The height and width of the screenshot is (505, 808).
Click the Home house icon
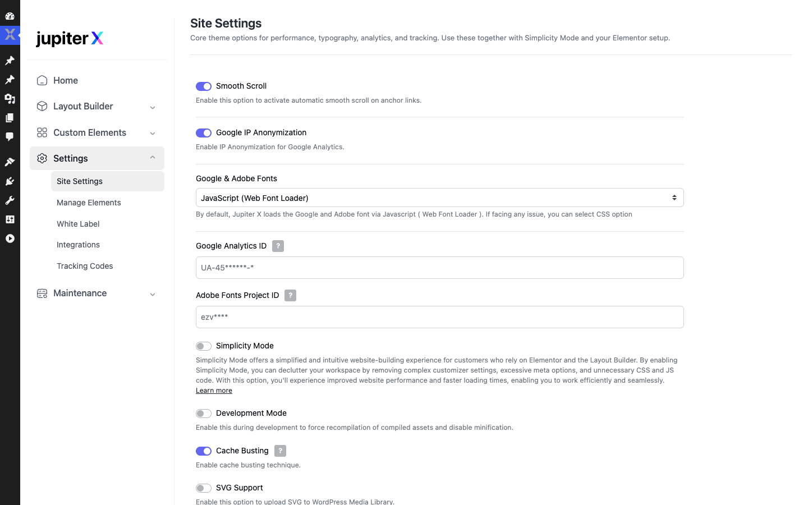42,80
